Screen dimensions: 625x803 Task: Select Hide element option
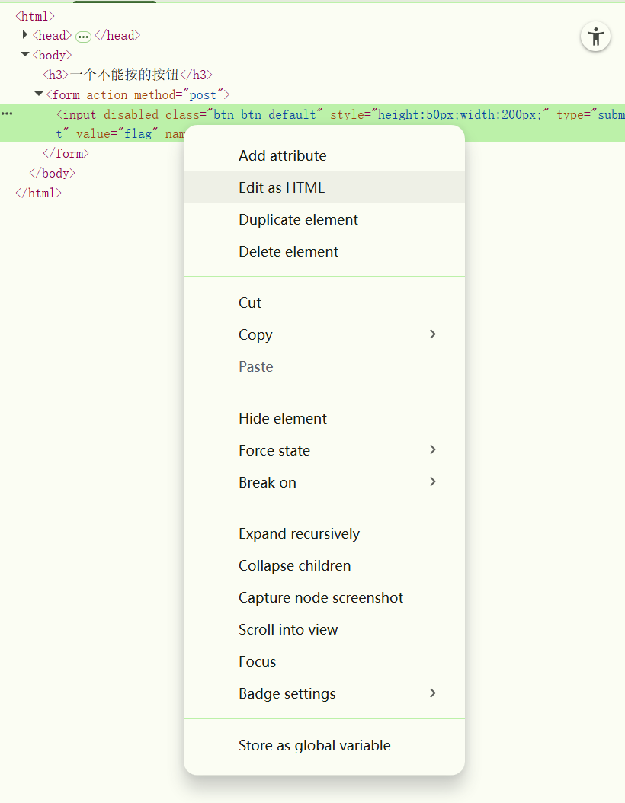click(282, 418)
